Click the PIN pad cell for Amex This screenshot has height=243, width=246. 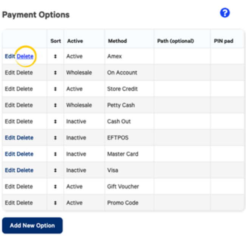(227, 56)
